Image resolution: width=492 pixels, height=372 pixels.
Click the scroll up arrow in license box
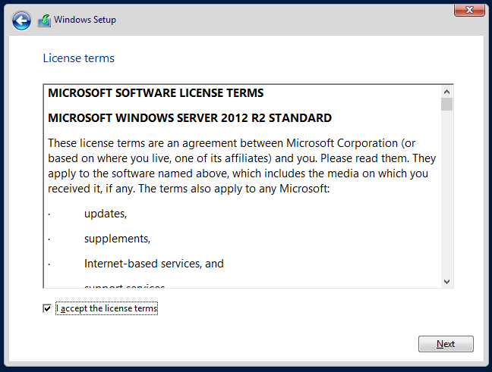[x=446, y=92]
